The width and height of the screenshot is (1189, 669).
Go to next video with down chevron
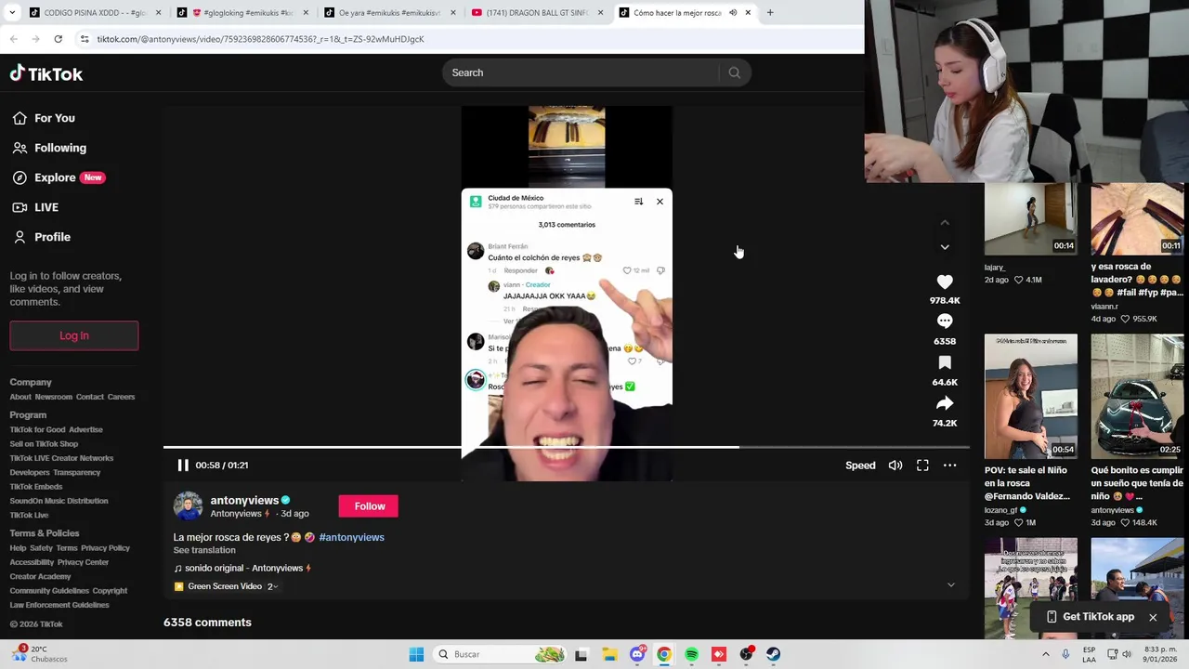coord(945,247)
